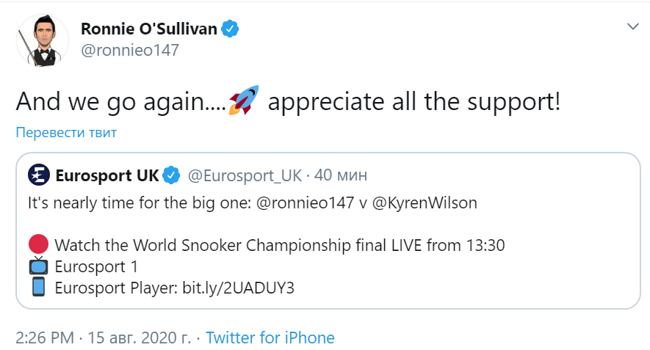Open the @ronnieo147 handle under the name
This screenshot has height=350, width=650.
coord(129,50)
